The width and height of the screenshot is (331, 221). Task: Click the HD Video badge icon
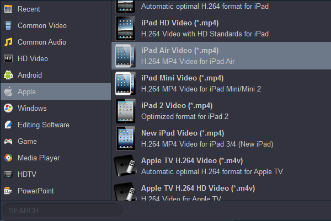pyautogui.click(x=8, y=58)
